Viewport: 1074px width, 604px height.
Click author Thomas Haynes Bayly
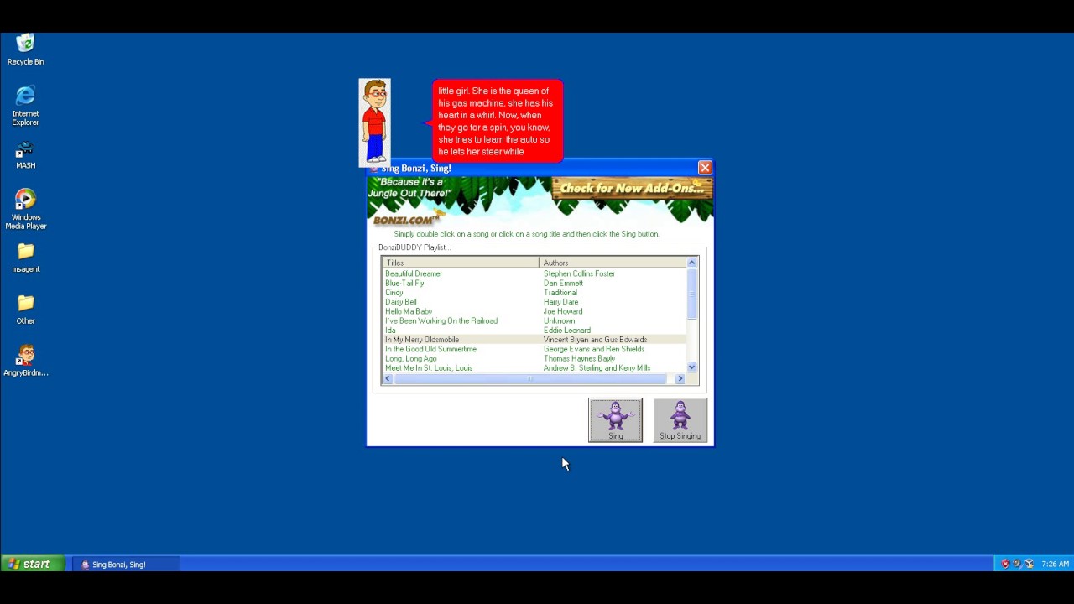579,358
